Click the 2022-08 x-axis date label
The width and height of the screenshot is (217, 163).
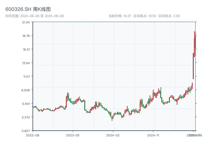click(33, 135)
